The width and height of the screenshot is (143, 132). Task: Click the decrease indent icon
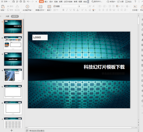pyautogui.click(x=110, y=6)
